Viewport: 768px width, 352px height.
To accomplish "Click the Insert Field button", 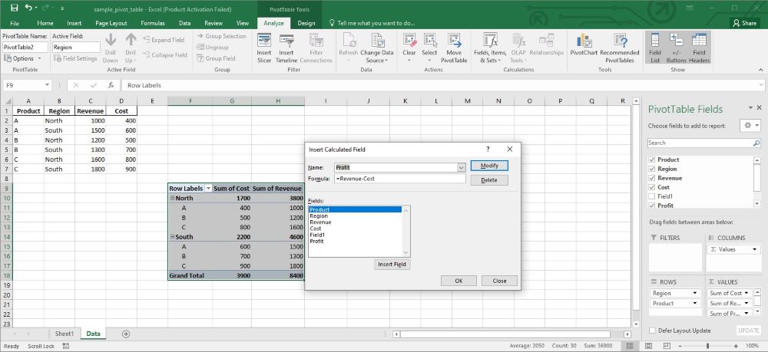I will click(x=393, y=265).
